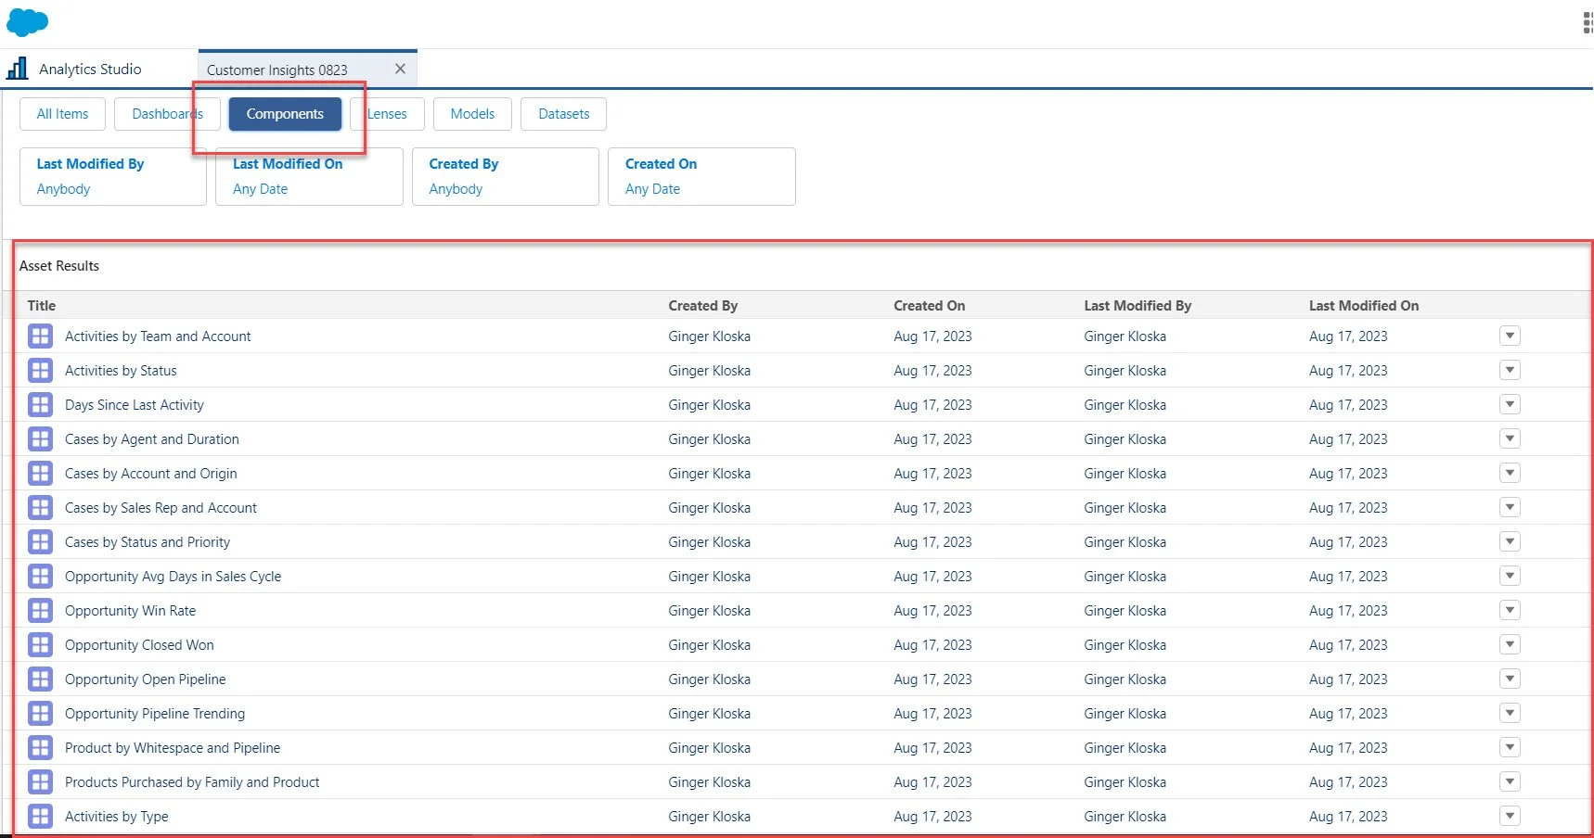Open the app launcher grid icon
Viewport: 1594px width, 838px height.
[1585, 21]
